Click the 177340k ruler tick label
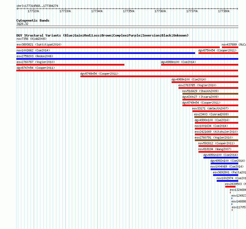 click(x=97, y=11)
